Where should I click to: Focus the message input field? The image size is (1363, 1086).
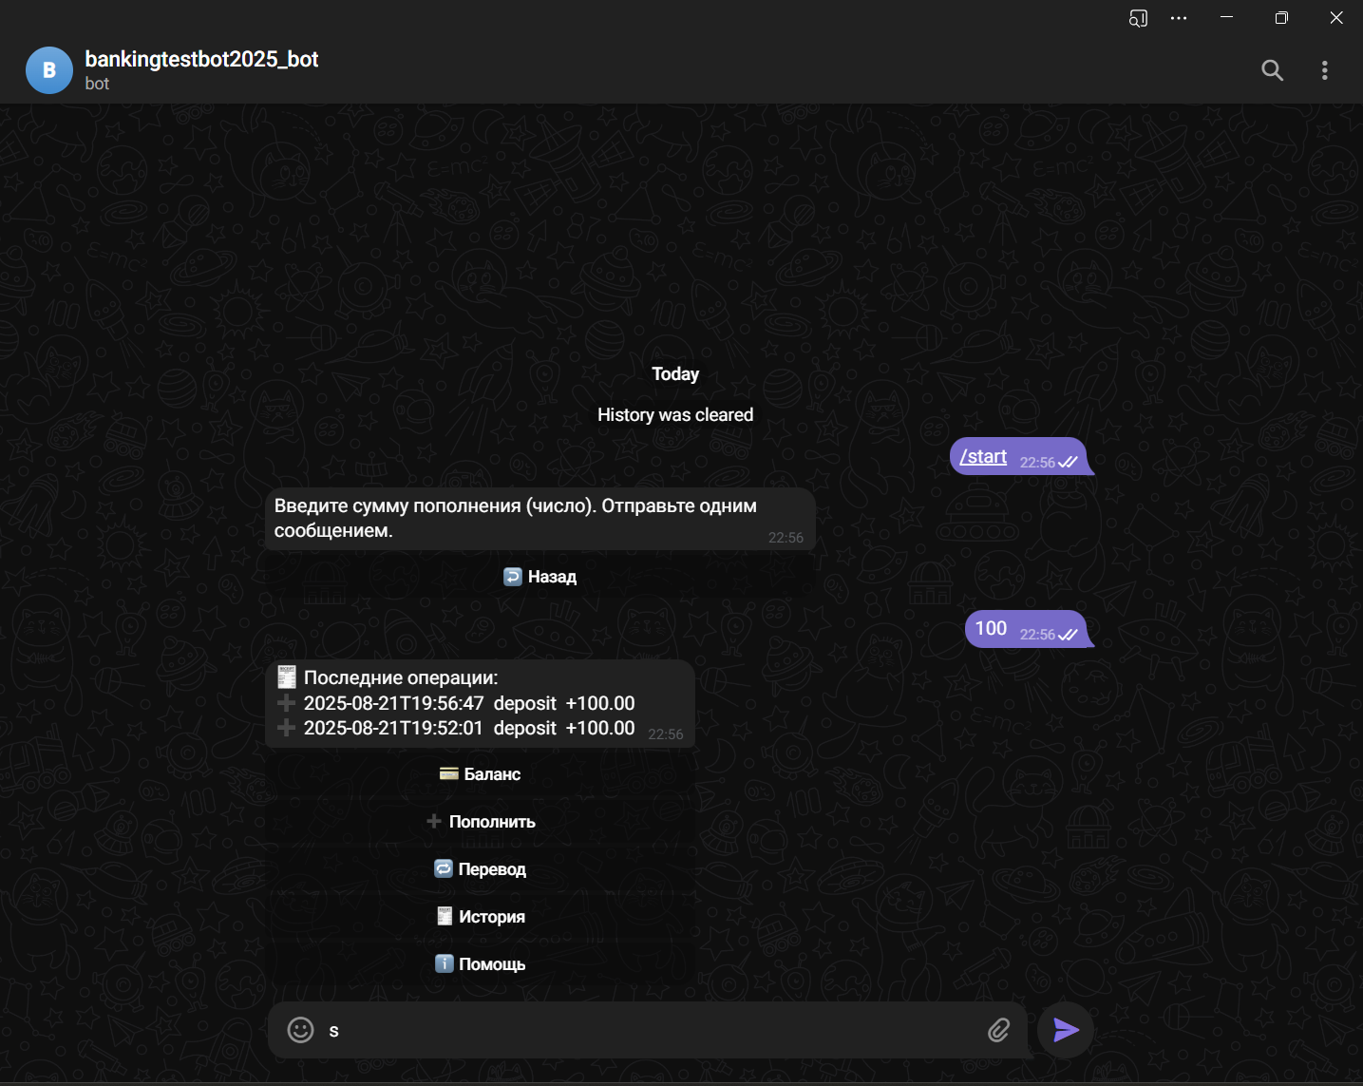[651, 1030]
